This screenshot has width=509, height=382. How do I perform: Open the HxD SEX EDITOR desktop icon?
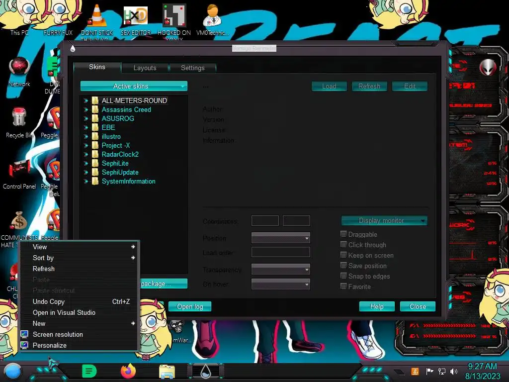click(136, 16)
